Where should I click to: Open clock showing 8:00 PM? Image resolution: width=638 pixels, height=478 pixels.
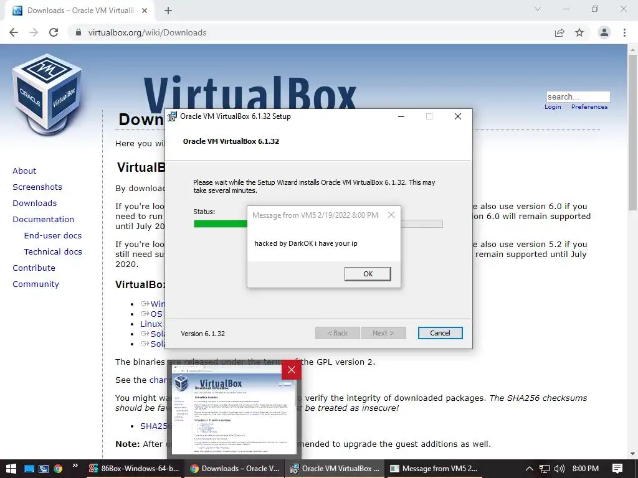[586, 469]
